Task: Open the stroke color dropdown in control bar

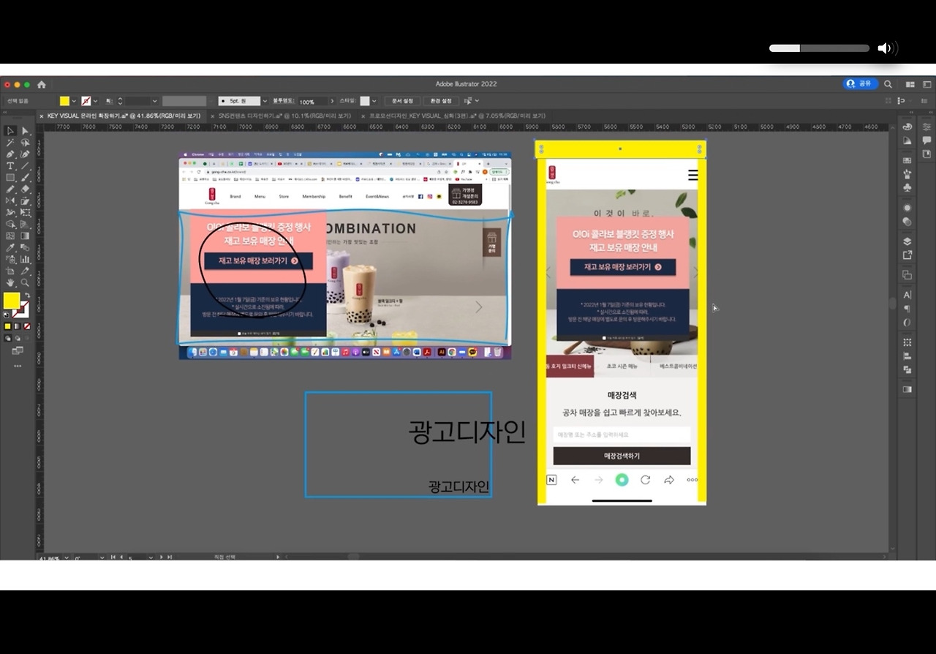Action: click(96, 101)
